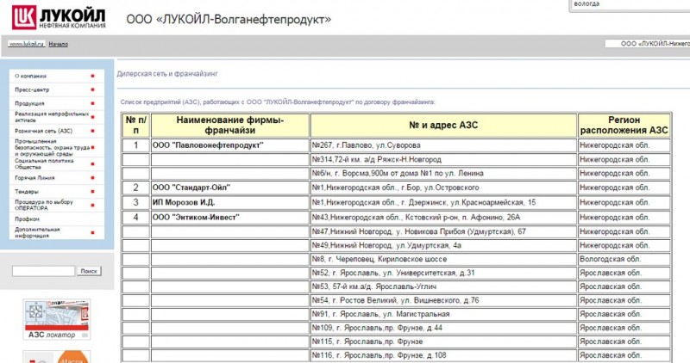Click the search box containing вологда
This screenshot has height=363, width=690.
coord(630,5)
